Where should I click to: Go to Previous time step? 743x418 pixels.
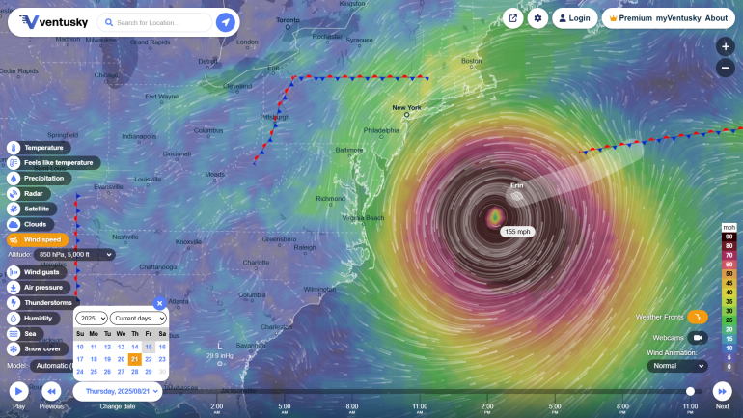click(51, 391)
